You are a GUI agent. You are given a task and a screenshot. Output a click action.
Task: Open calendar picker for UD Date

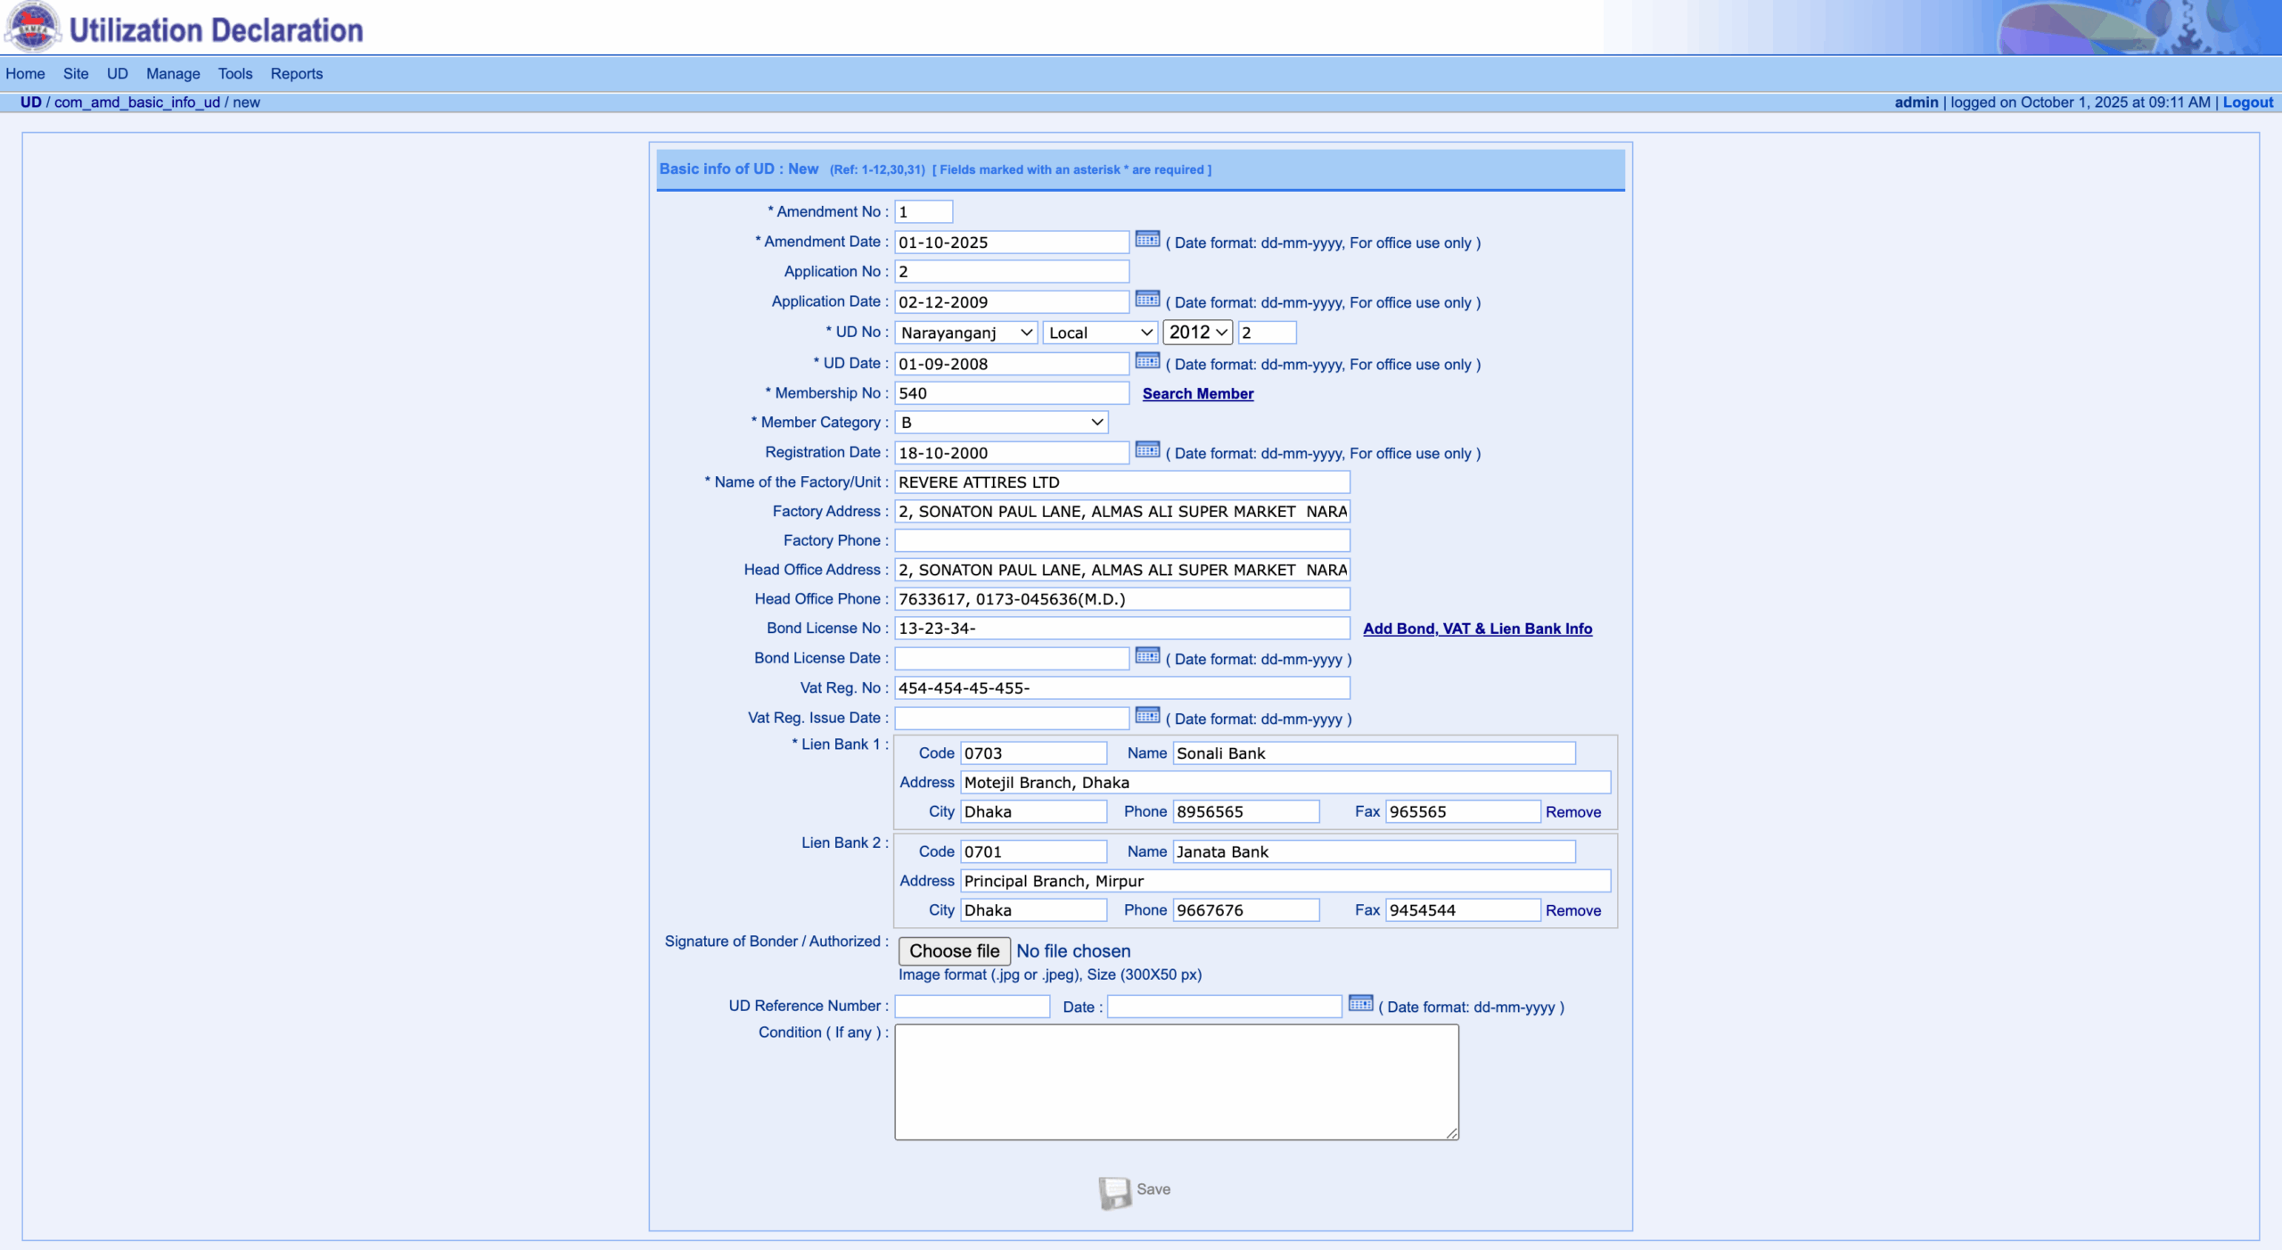[x=1147, y=361]
